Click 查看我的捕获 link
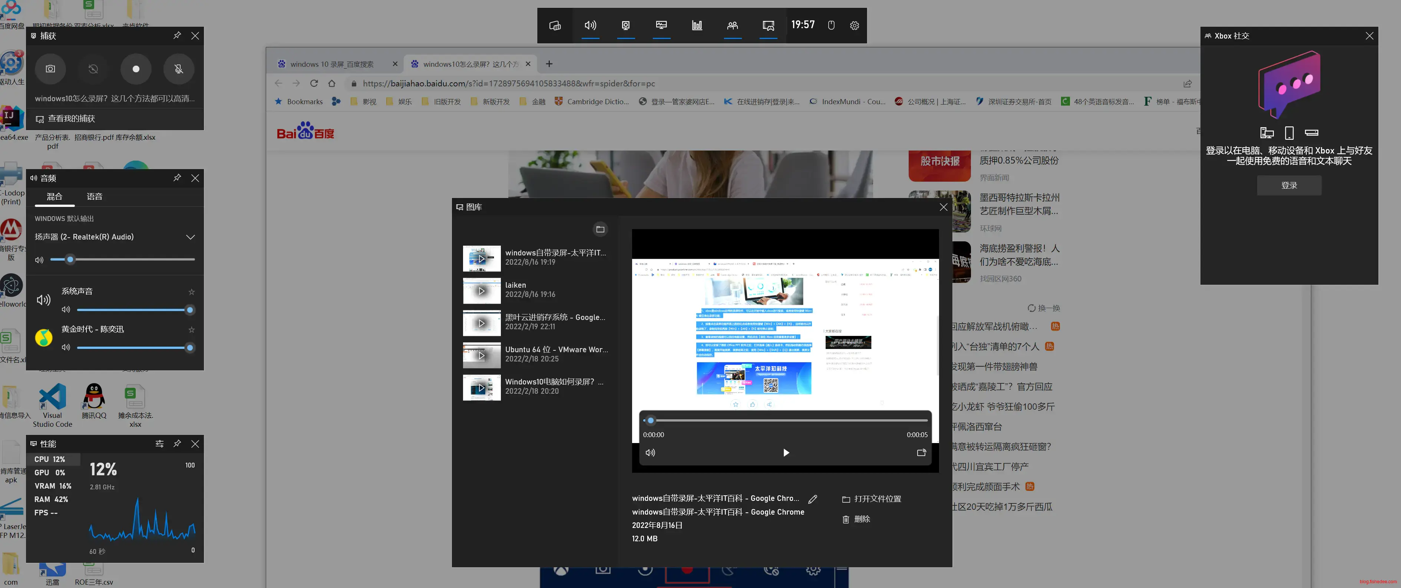 pos(71,119)
